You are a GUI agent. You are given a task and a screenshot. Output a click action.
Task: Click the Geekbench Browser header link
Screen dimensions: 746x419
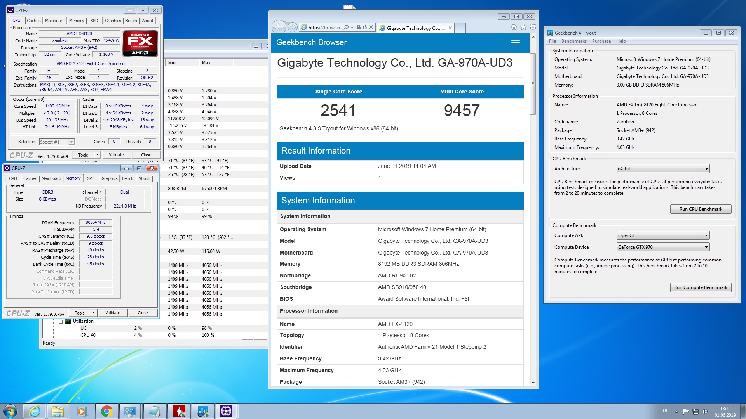[x=311, y=42]
